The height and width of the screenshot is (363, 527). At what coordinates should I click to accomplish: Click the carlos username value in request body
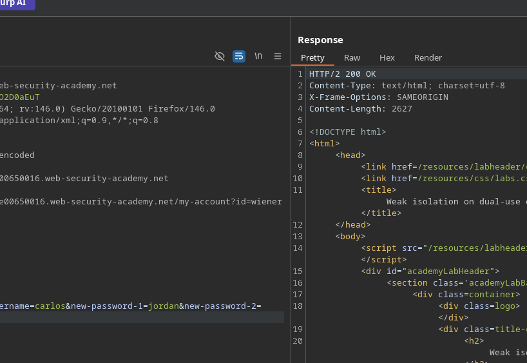pos(50,306)
